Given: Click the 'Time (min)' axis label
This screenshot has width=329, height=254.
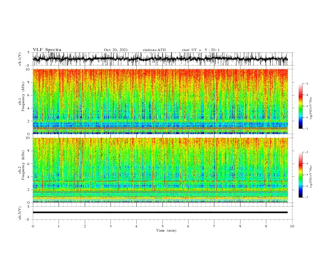Looking at the screenshot, I should coord(166,230).
